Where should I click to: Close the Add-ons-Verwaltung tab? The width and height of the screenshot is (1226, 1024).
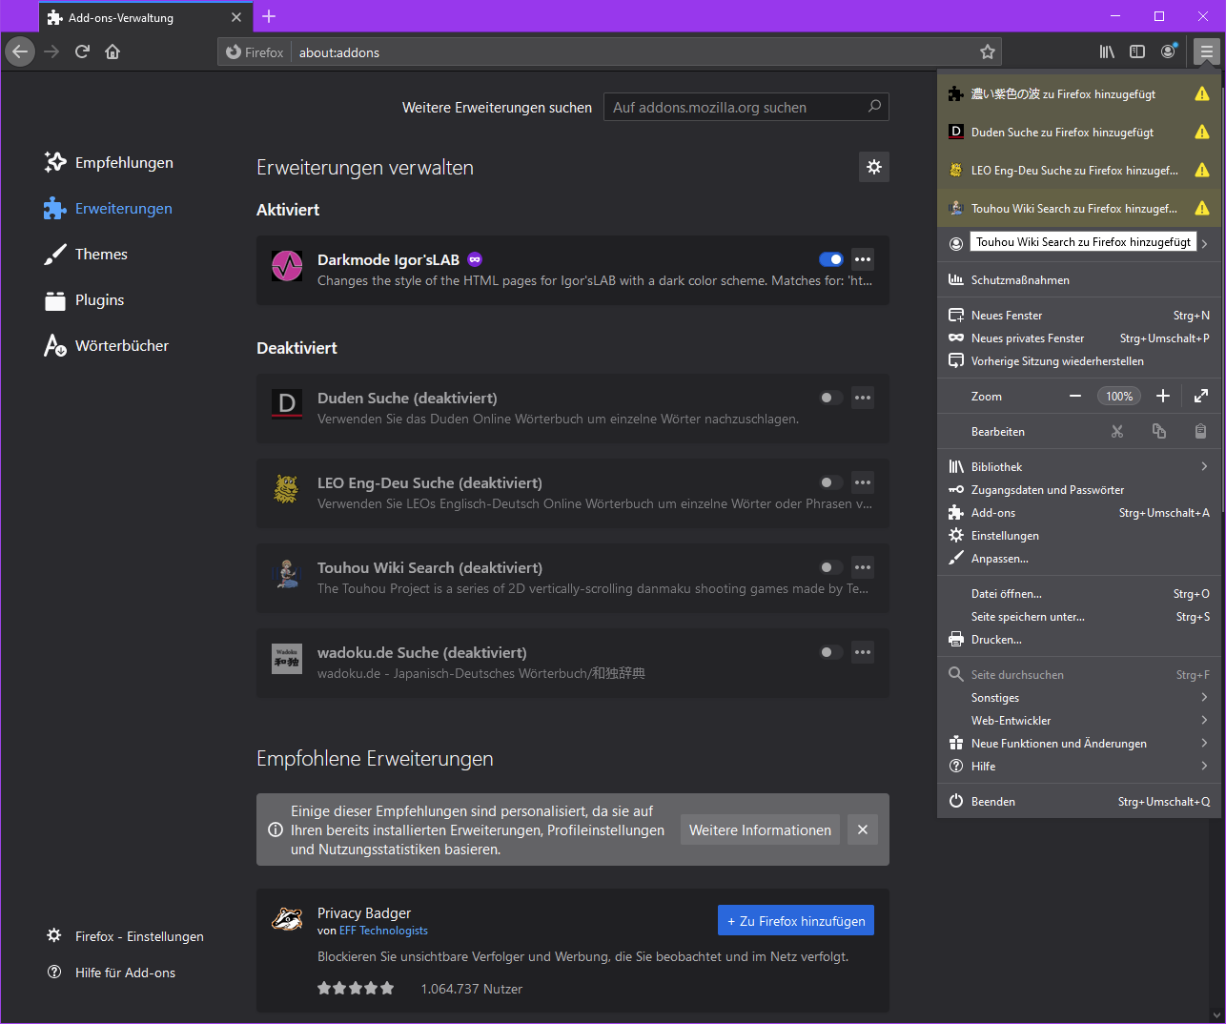[x=236, y=17]
